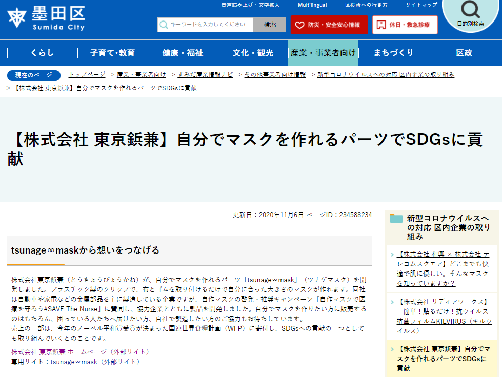Click sidebar heading 新型コロナウイルスへの対応 区内企業の取り組み
Screen dimensions: 502x377
tap(448, 227)
